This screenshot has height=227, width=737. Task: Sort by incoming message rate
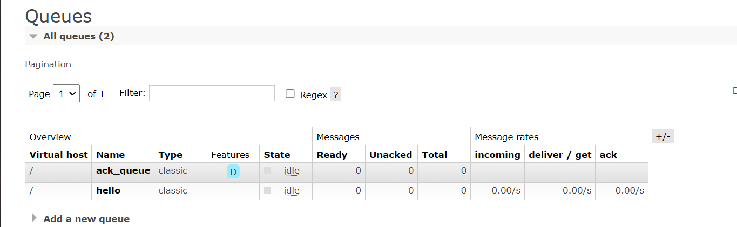coord(497,155)
